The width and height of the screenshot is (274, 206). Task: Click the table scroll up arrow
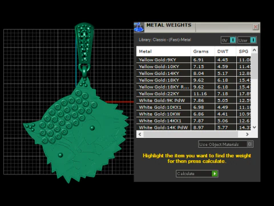pos(255,50)
